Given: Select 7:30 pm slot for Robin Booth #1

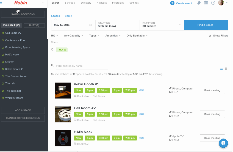Looking at the screenshot, I should (130, 90).
